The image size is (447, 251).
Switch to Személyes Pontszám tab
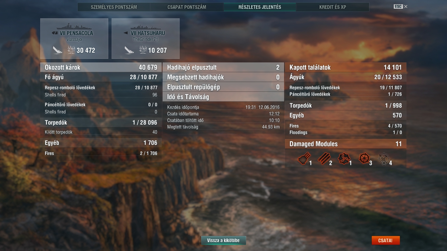point(114,7)
